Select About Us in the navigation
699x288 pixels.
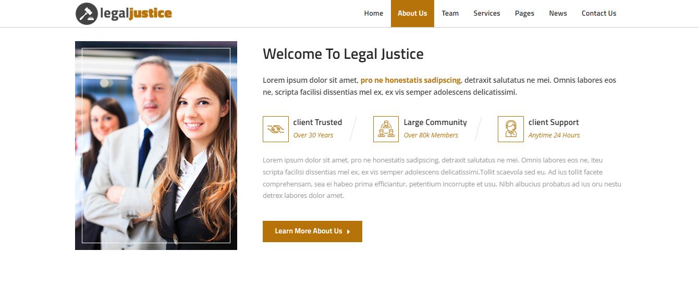(412, 14)
